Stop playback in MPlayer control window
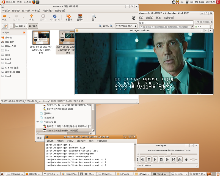Viewport: 220px width, 176px height. tap(161, 159)
